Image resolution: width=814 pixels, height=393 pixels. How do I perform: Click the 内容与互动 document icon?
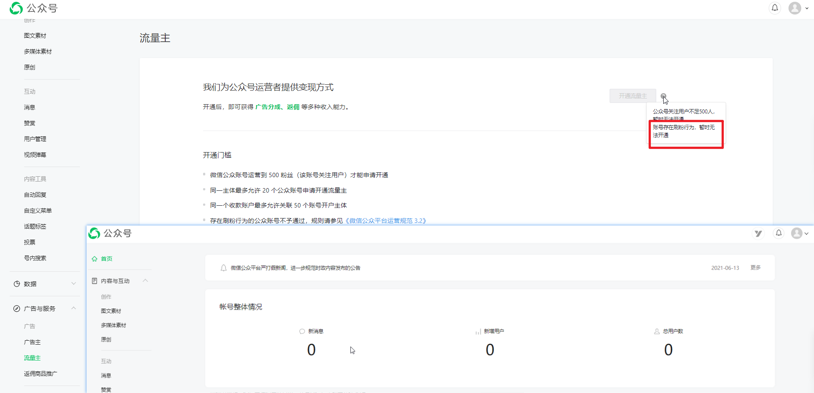94,281
